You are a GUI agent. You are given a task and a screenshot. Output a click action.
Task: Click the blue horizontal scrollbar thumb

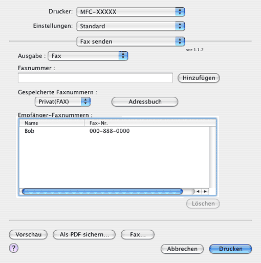102,191
